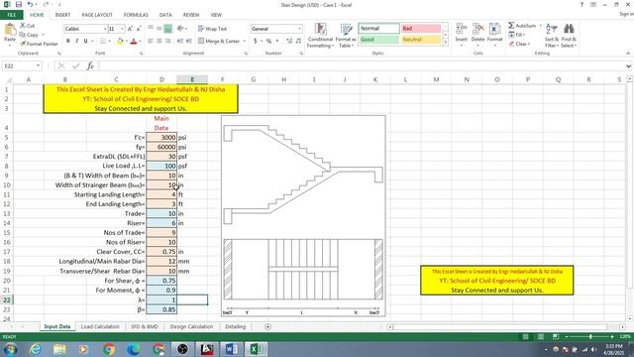Apply the Good cell style

coord(378,40)
